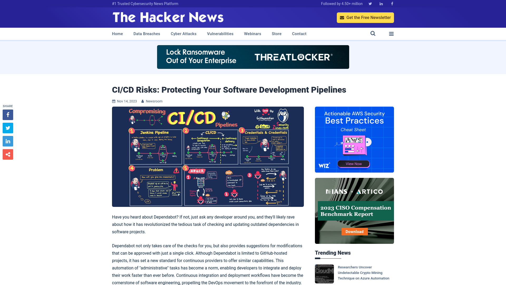Image resolution: width=506 pixels, height=285 pixels.
Task: Click the Home menu item
Action: click(x=118, y=34)
